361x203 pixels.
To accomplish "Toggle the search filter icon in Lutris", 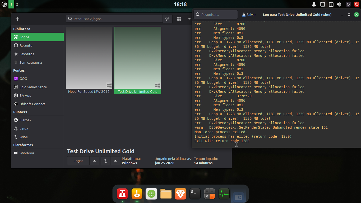I will pyautogui.click(x=167, y=19).
